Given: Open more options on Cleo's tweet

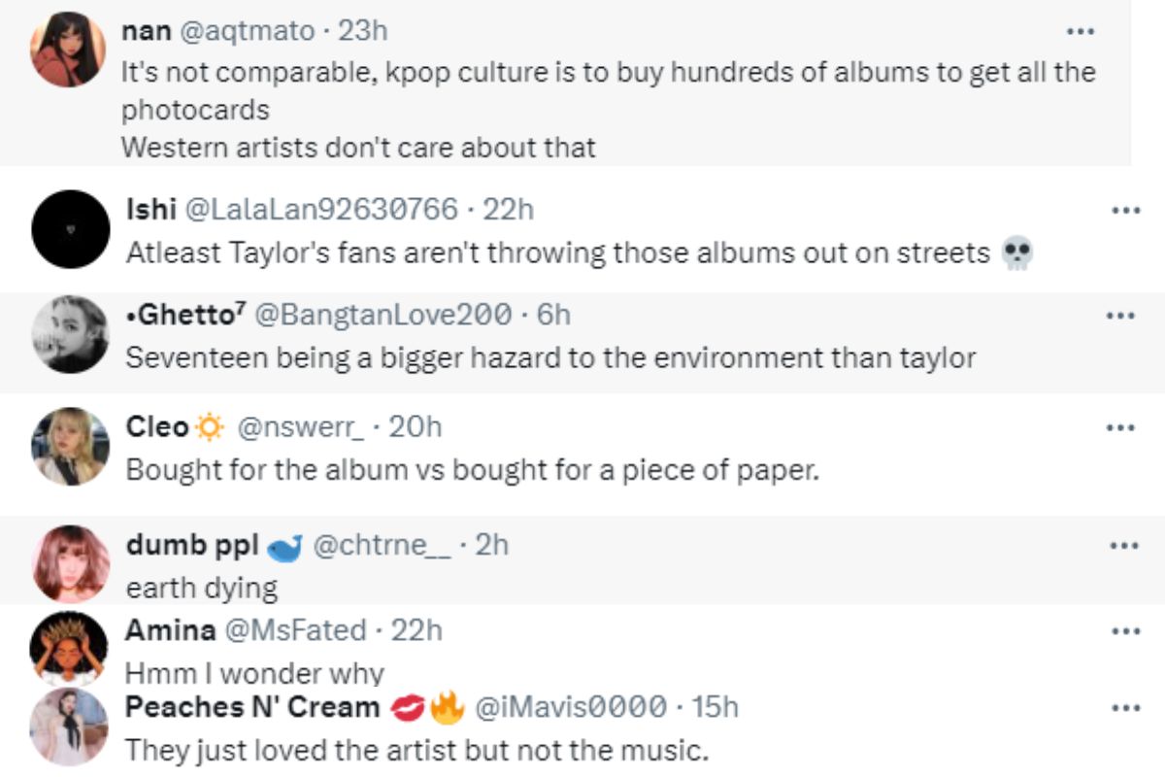Looking at the screenshot, I should pos(1120,426).
